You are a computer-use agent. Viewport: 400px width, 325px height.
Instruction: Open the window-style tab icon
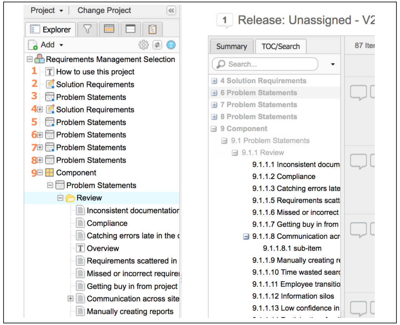click(x=130, y=30)
